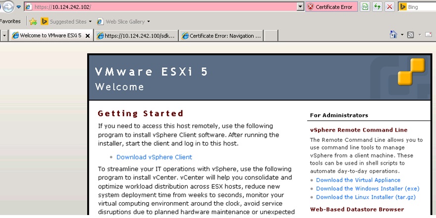This screenshot has width=436, height=218.
Task: Click the page icon in the address bar
Action: (x=29, y=7)
